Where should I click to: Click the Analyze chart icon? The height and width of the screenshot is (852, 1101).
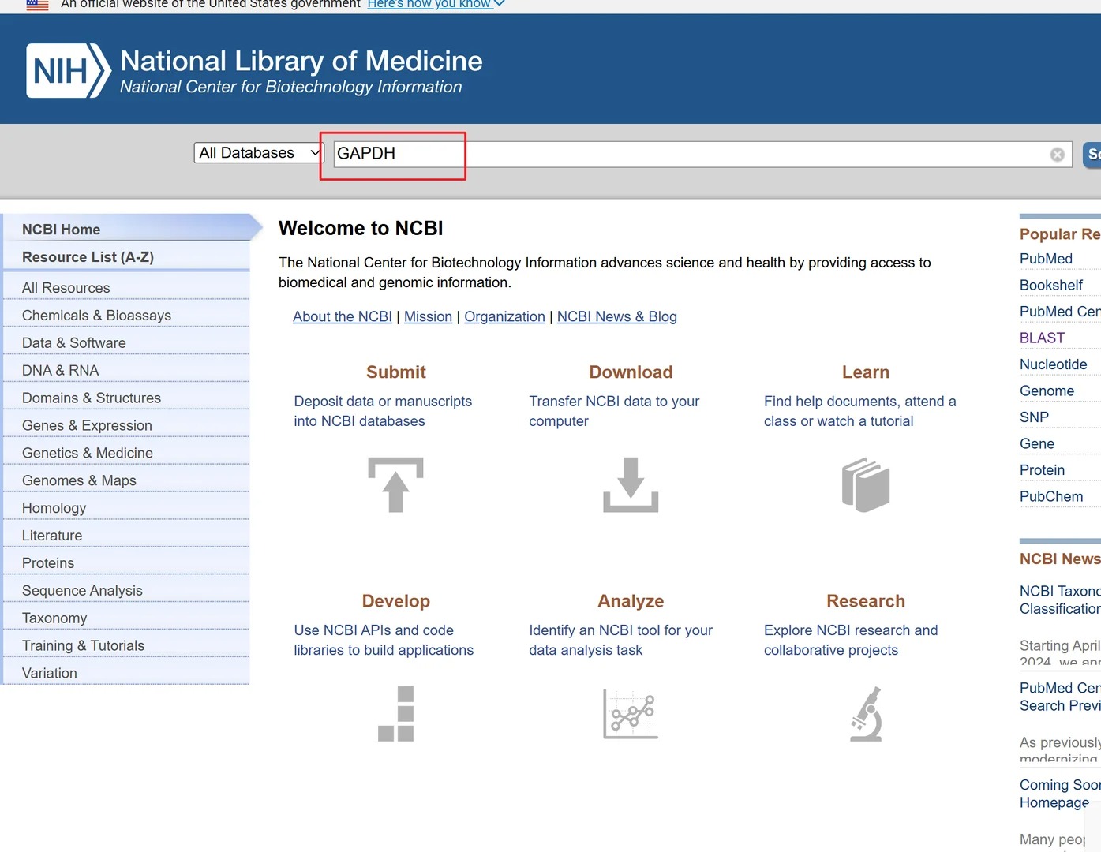pyautogui.click(x=631, y=714)
